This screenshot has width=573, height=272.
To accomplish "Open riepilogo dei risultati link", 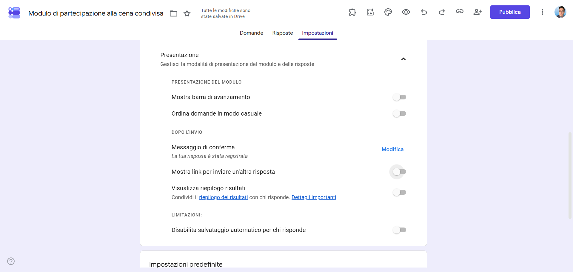I will point(224,197).
